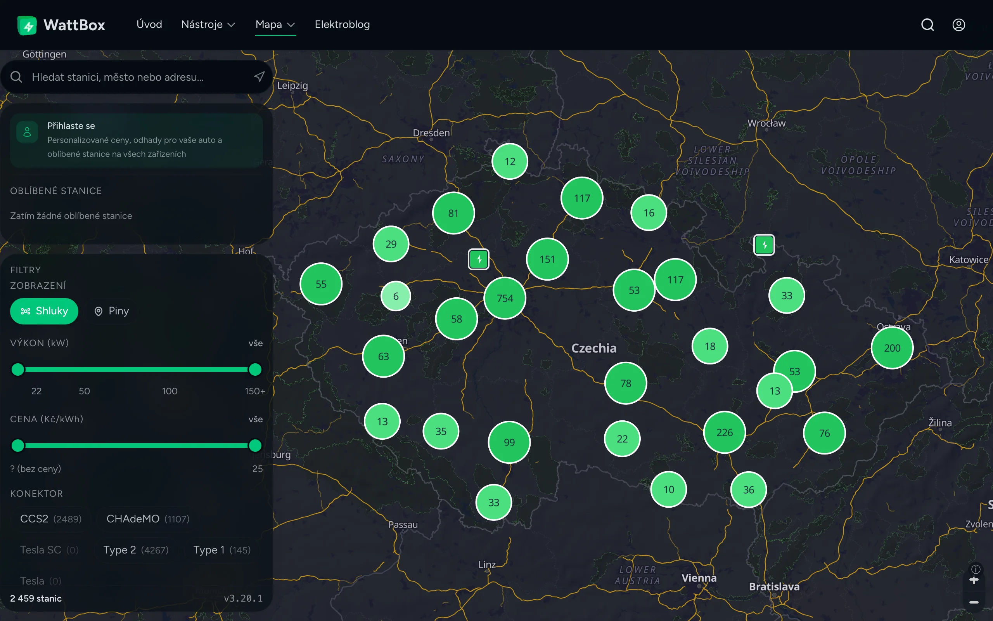Select the single charging station marker near Opole
The image size is (993, 621).
pyautogui.click(x=764, y=245)
